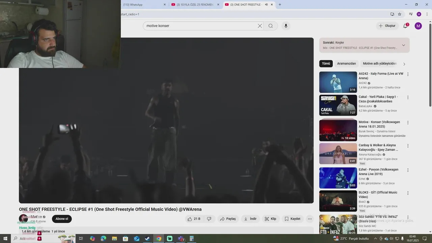
Task: Close the 10.YILA ÖZEL tab
Action: pyautogui.click(x=218, y=4)
